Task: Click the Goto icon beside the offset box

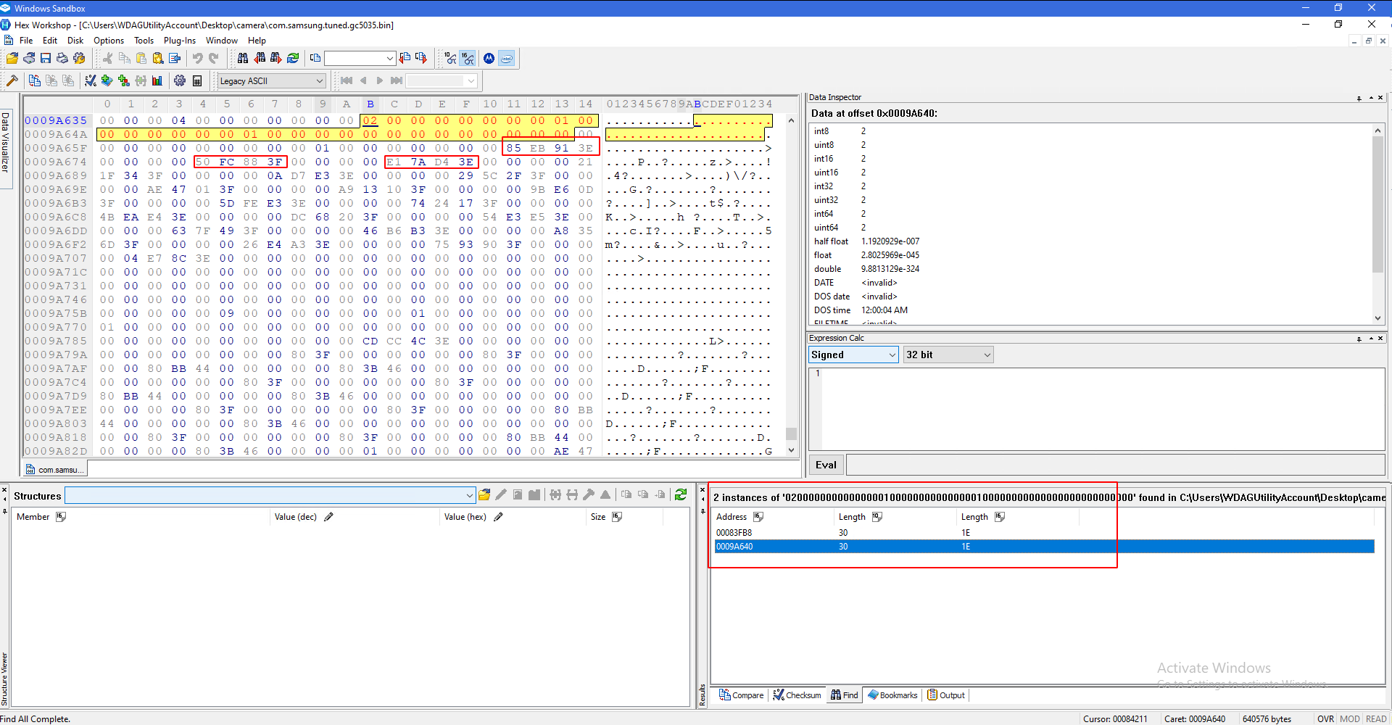Action: click(x=315, y=59)
